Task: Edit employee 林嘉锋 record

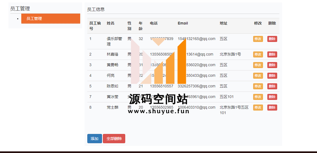Action: point(258,54)
